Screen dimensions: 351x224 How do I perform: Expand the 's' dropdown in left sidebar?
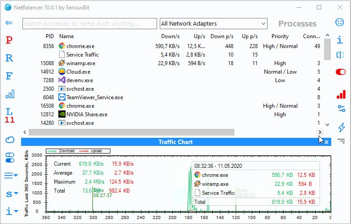point(11,194)
